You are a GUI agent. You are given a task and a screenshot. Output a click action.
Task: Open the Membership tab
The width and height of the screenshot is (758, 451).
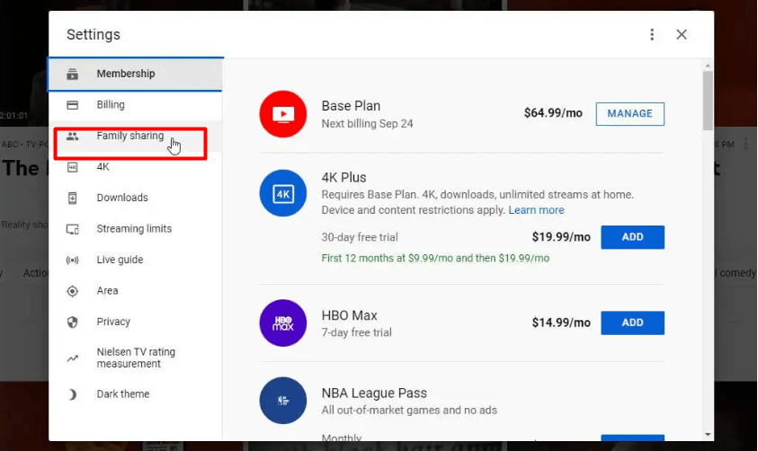click(x=126, y=74)
